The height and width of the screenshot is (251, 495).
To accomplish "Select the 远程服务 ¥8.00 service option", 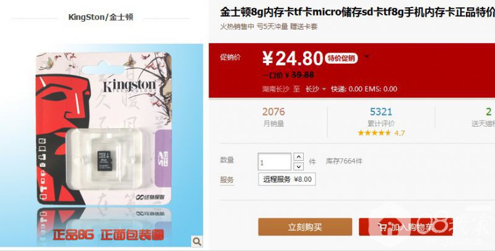I will click(x=286, y=179).
